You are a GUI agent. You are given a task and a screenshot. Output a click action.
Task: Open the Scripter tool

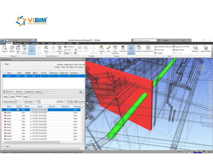(158, 53)
